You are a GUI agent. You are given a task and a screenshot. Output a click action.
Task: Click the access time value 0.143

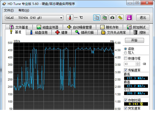pyautogui.click(x=136, y=104)
